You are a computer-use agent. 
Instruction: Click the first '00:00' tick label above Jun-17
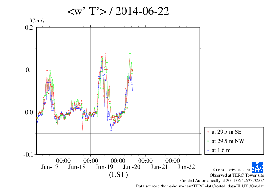point(63,161)
